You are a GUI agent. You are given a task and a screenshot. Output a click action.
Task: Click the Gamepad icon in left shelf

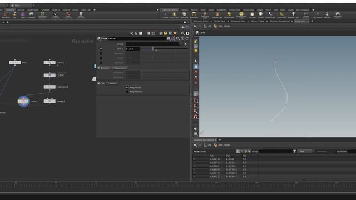click(31, 15)
